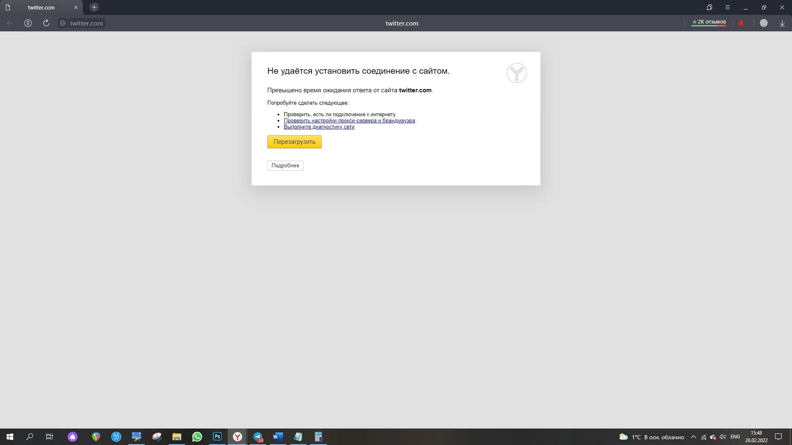
Task: Open browser hamburger menu
Action: pyautogui.click(x=728, y=7)
